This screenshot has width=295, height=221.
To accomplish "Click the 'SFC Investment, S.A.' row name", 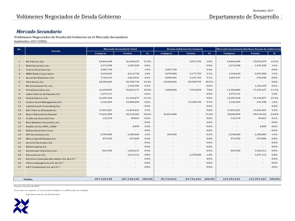I will [37, 135].
